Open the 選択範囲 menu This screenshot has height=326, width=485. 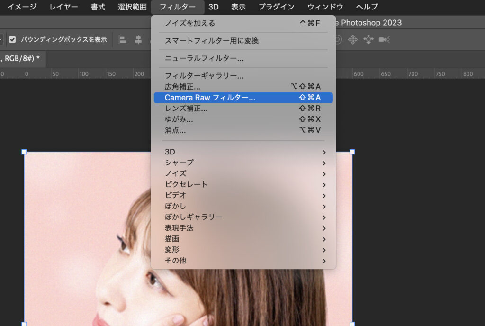(x=132, y=7)
